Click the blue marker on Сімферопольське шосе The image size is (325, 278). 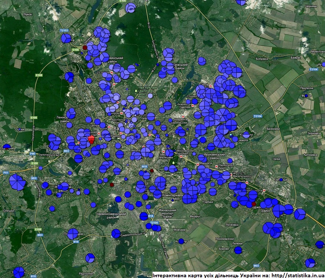click(x=116, y=234)
